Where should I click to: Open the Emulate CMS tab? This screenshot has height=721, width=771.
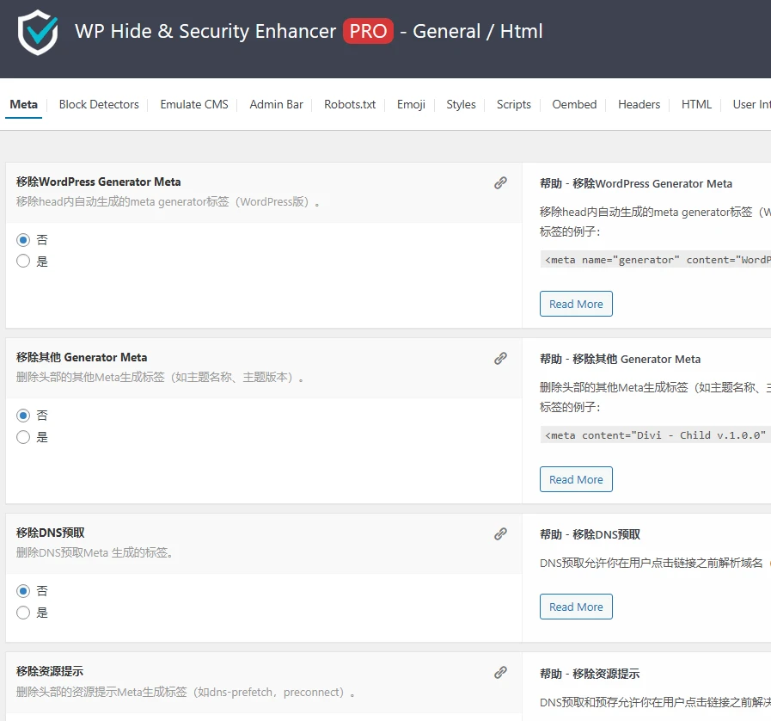193,104
